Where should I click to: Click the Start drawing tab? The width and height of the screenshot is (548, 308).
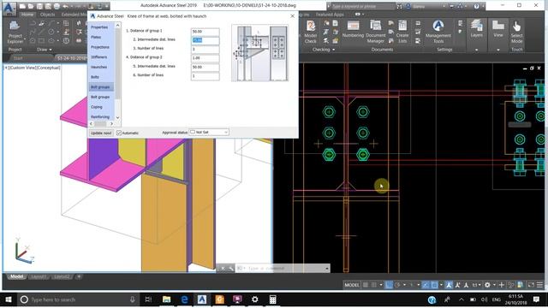[18, 58]
